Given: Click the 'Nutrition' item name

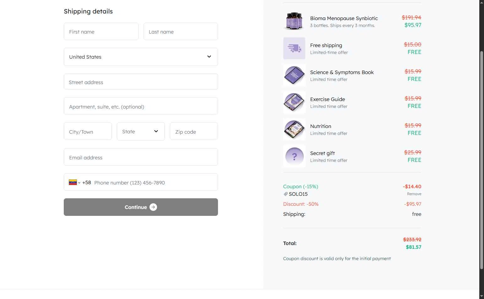Looking at the screenshot, I should [x=321, y=126].
